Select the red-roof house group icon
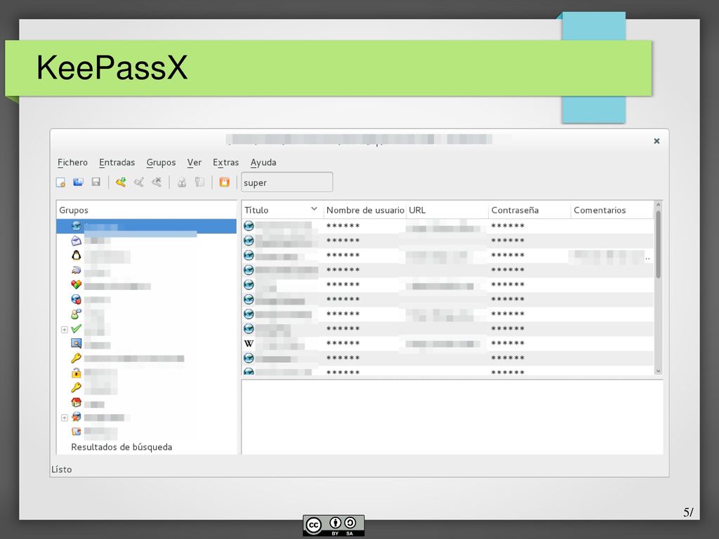The height and width of the screenshot is (539, 719). tap(76, 402)
